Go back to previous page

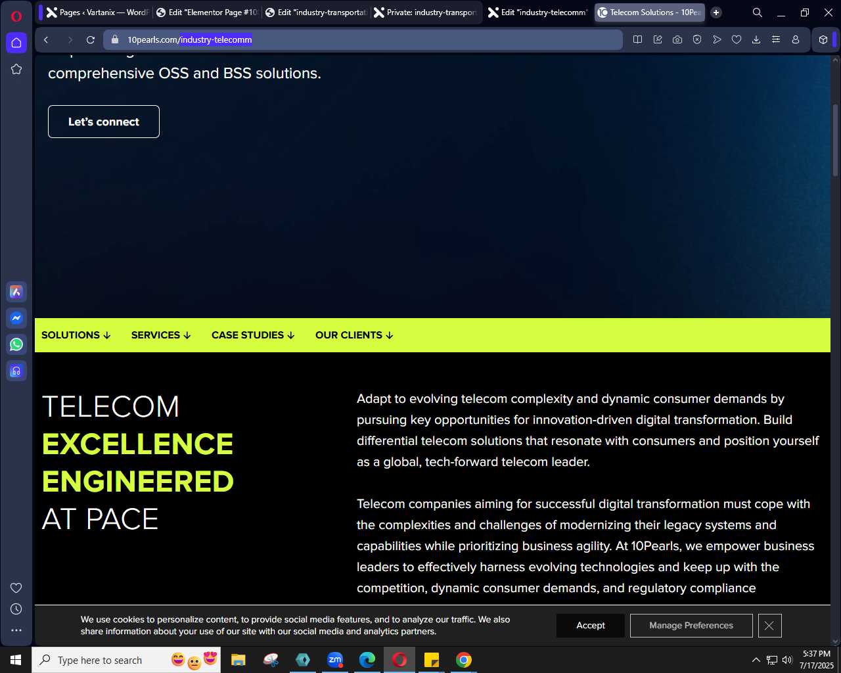click(46, 39)
